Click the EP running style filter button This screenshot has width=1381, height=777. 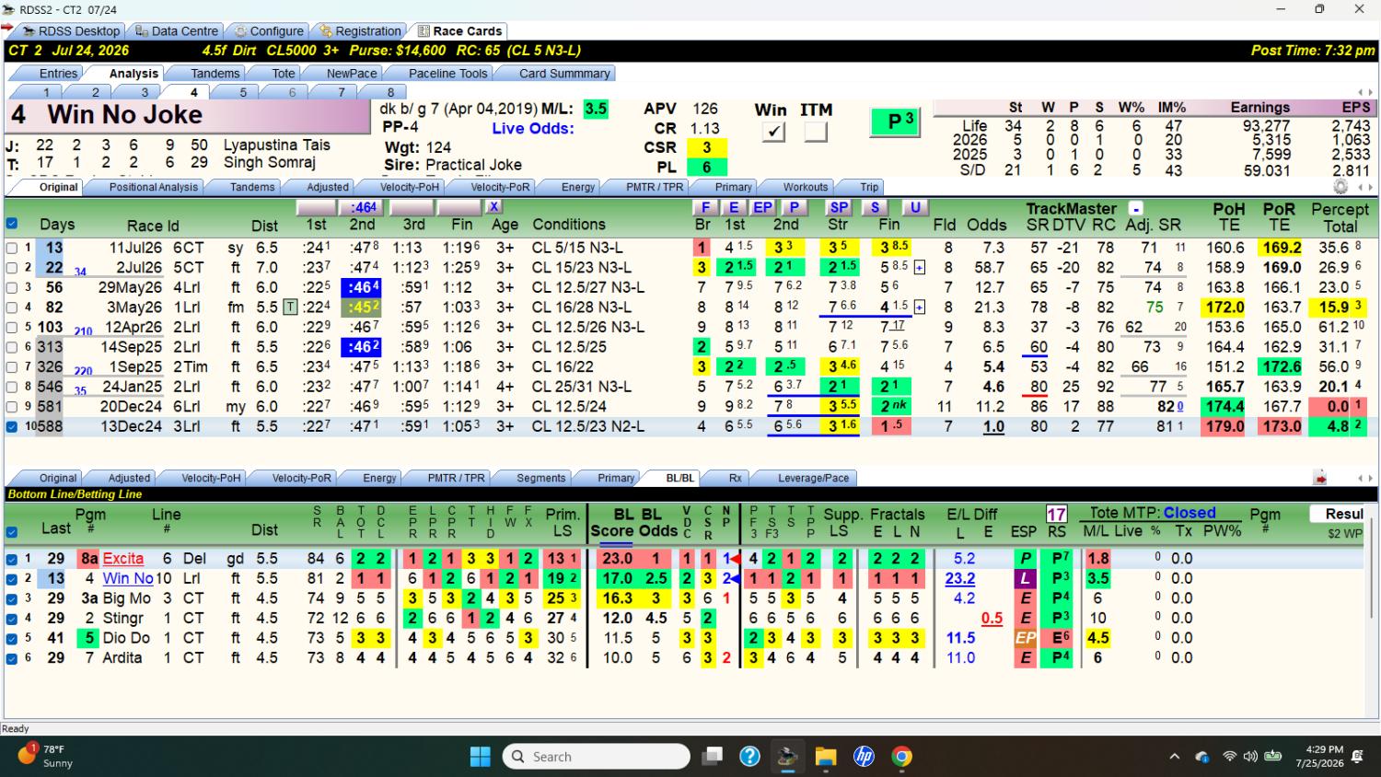tap(763, 207)
